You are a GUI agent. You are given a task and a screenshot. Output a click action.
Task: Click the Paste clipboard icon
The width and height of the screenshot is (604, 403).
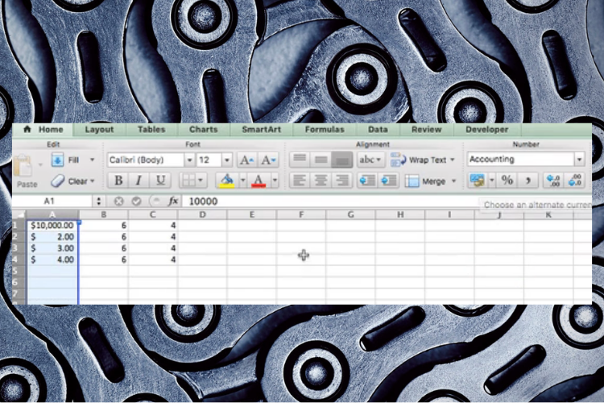(24, 167)
